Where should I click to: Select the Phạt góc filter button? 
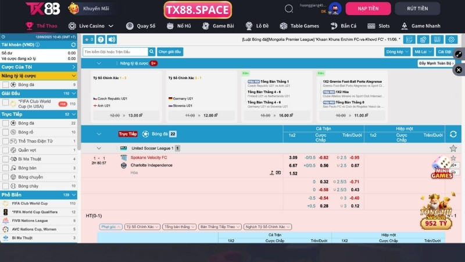point(110,226)
